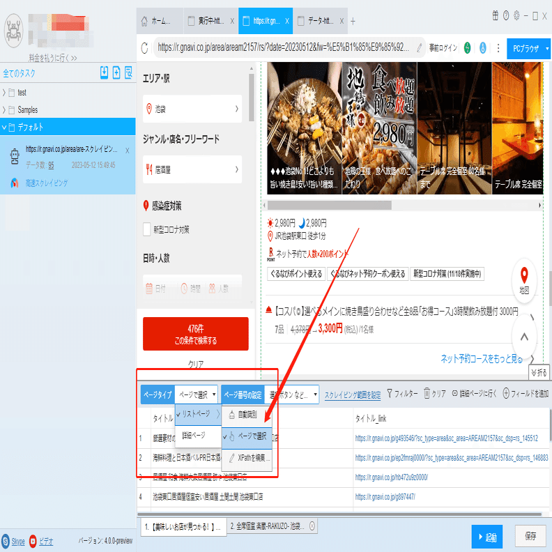This screenshot has width=552, height=552.
Task: Click the image carousel horizontal scrollbar
Action: (329, 205)
